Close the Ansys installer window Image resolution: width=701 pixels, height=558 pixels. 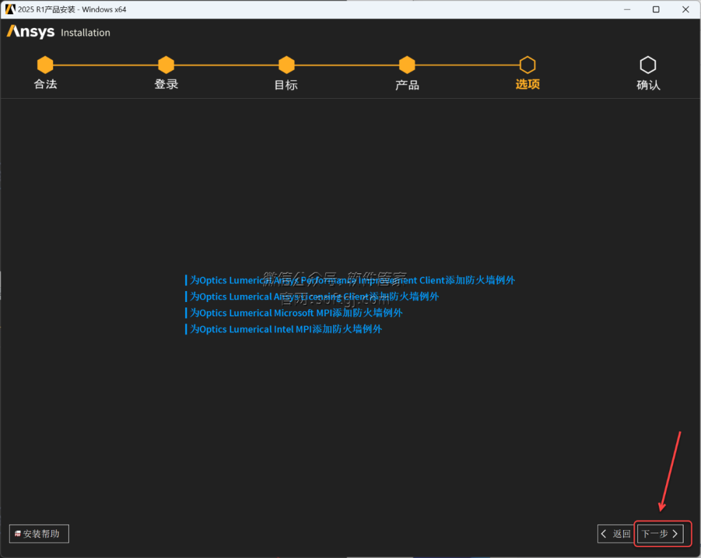point(685,9)
